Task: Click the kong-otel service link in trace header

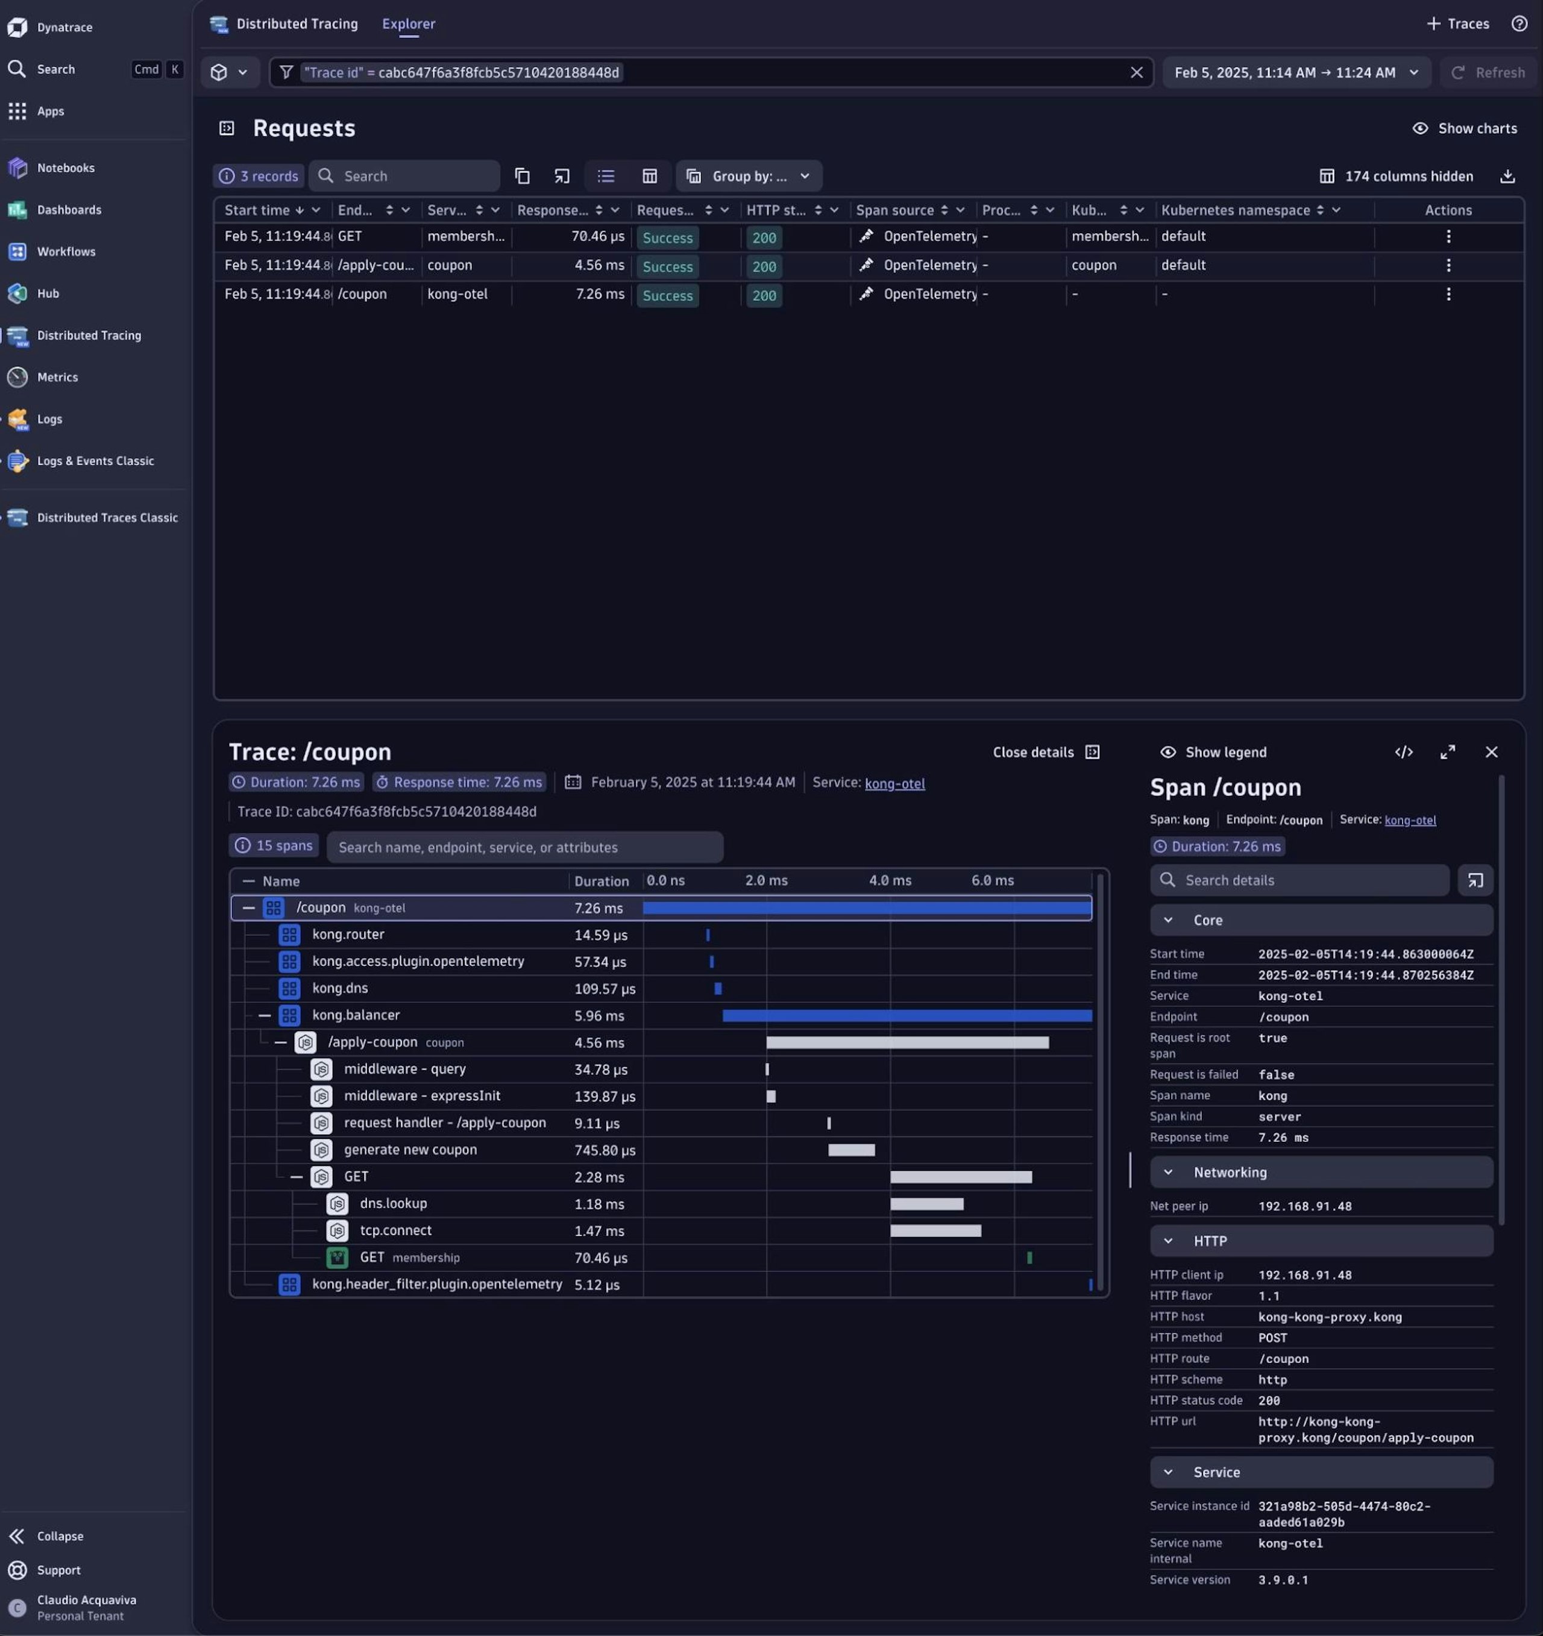Action: 894,783
